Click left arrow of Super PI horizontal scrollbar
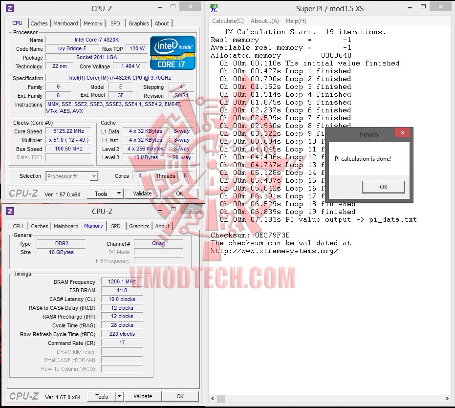The image size is (455, 408). pos(213,398)
